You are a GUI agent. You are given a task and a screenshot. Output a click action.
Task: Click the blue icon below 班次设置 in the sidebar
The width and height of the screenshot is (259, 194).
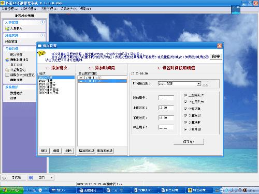tap(7, 60)
